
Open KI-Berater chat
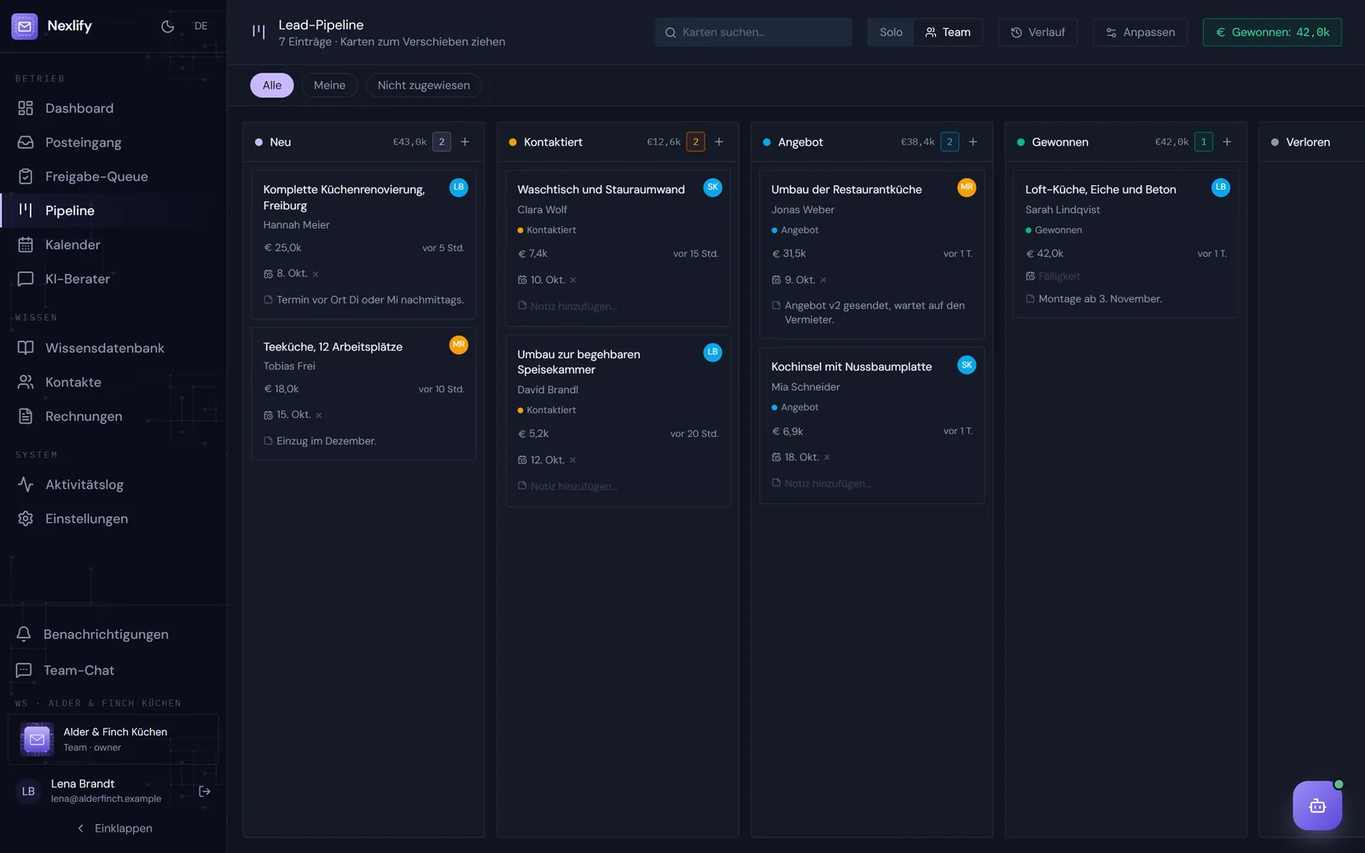[x=113, y=279]
